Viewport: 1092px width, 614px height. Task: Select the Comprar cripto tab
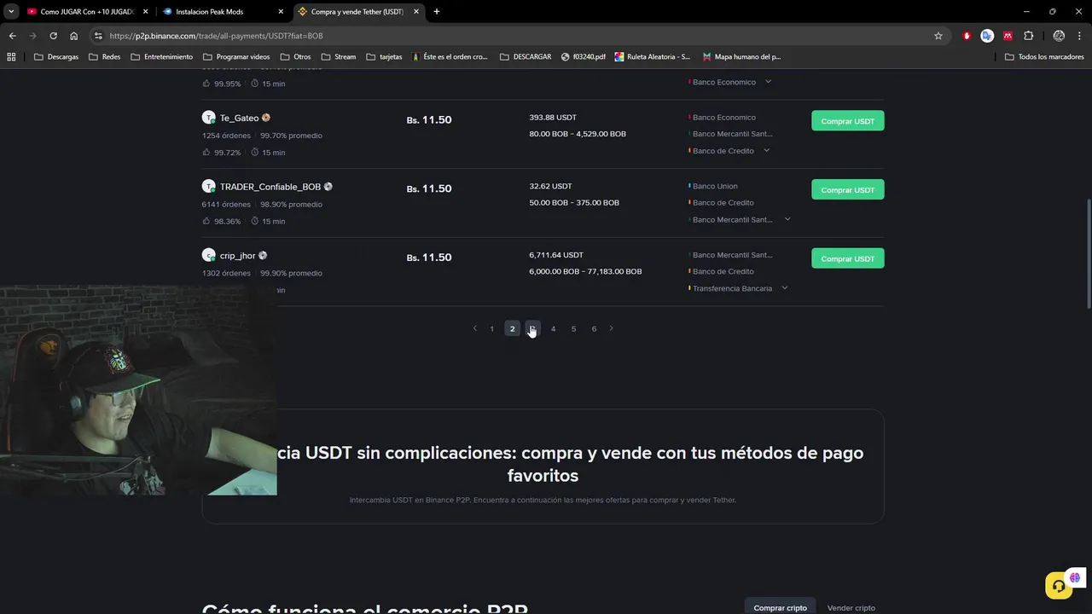tap(780, 608)
